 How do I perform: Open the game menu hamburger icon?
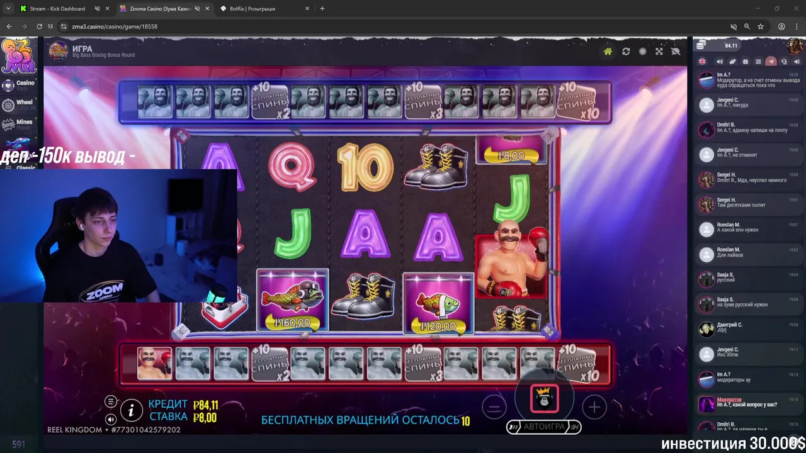click(x=111, y=401)
